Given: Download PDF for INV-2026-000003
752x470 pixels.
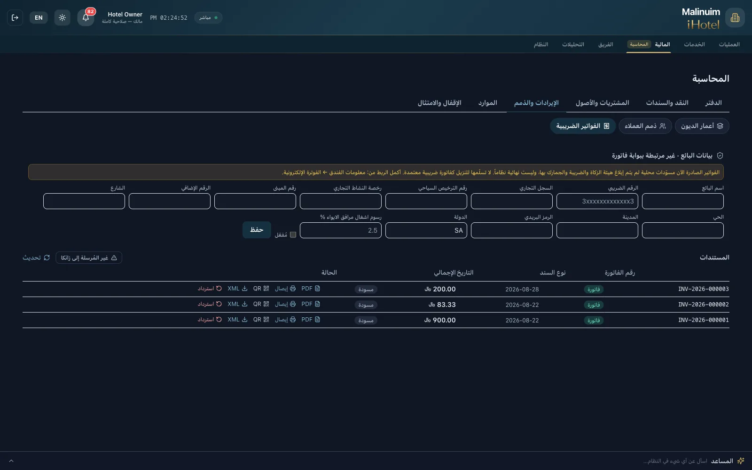Looking at the screenshot, I should pos(311,289).
